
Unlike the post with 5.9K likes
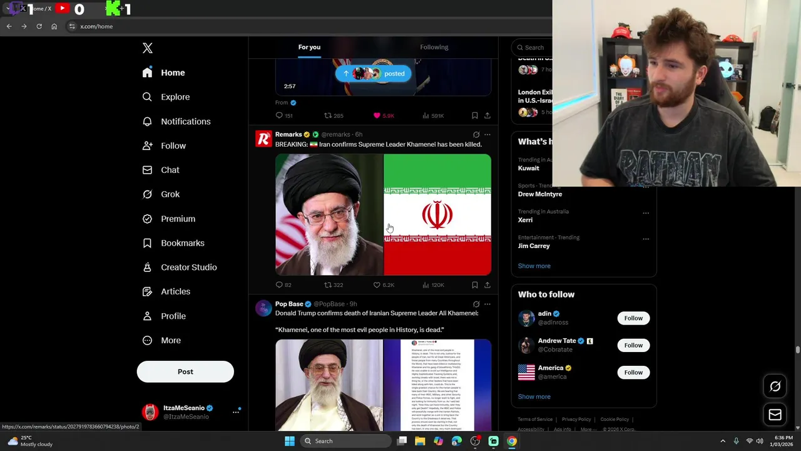click(384, 115)
